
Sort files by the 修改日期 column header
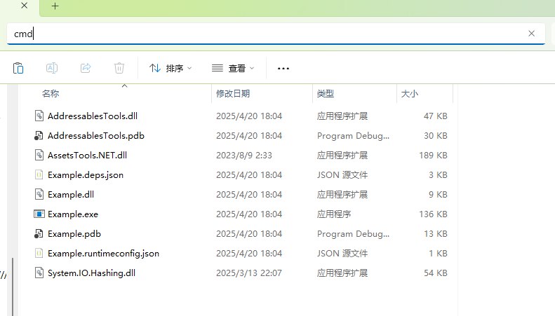pyautogui.click(x=233, y=93)
